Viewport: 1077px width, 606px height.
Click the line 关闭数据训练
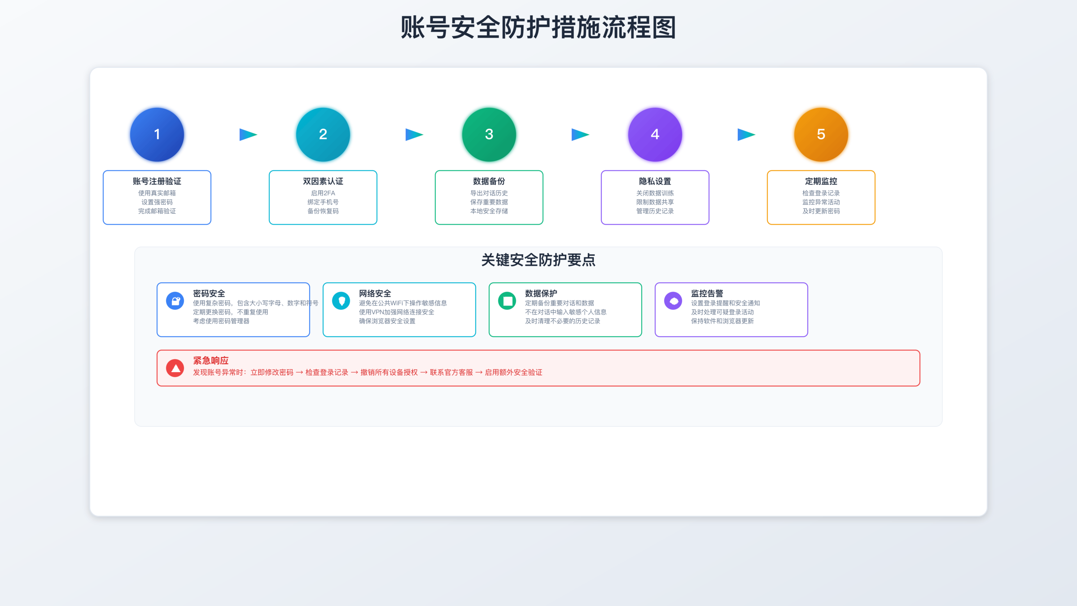coord(655,193)
